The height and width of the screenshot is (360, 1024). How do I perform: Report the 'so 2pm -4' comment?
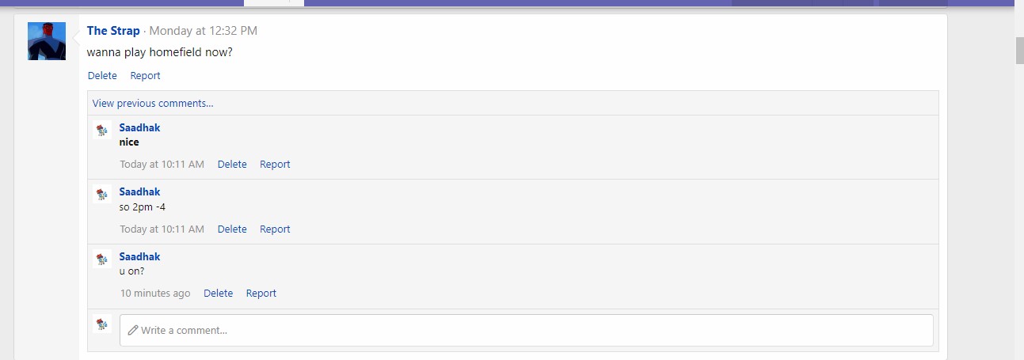click(275, 229)
